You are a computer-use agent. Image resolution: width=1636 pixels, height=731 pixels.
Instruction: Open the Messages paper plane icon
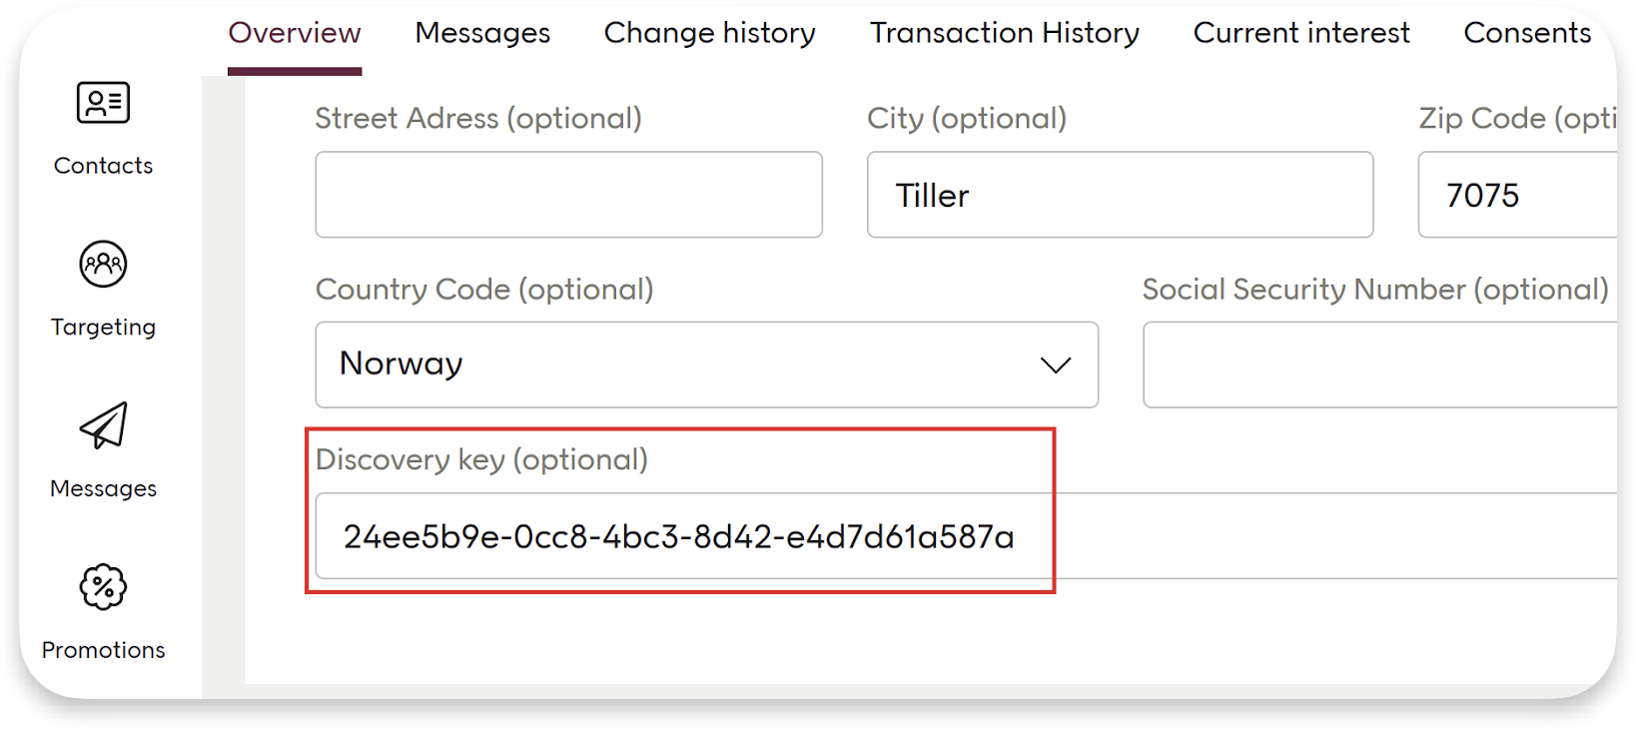click(x=104, y=426)
